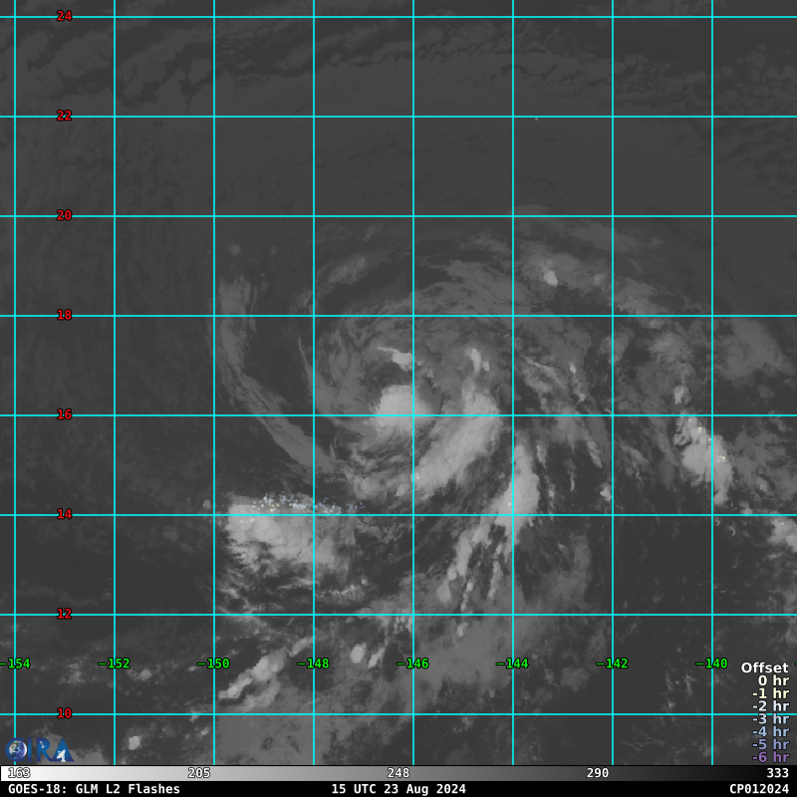
Task: Click the latitude 10 label
Action: coord(64,713)
